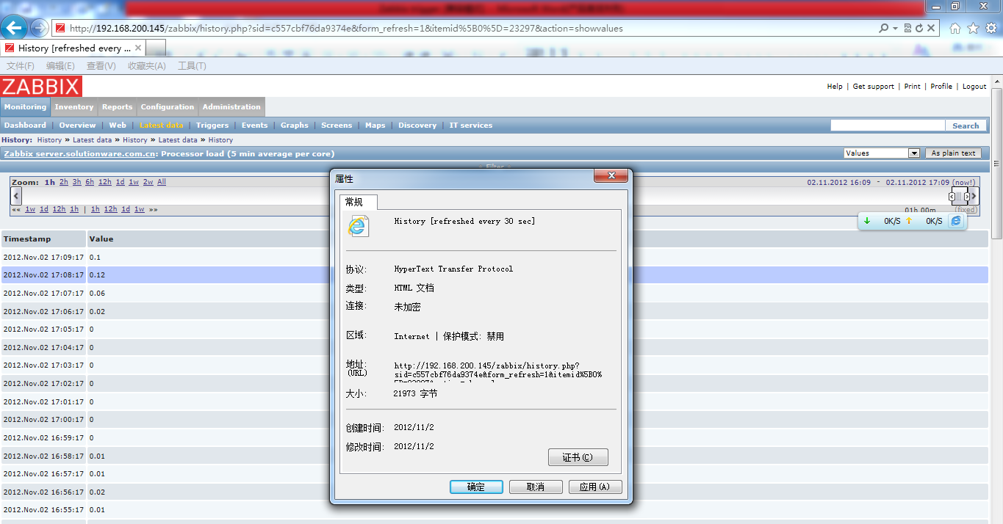This screenshot has height=524, width=1003.
Task: Open the IT services submenu link
Action: [471, 125]
